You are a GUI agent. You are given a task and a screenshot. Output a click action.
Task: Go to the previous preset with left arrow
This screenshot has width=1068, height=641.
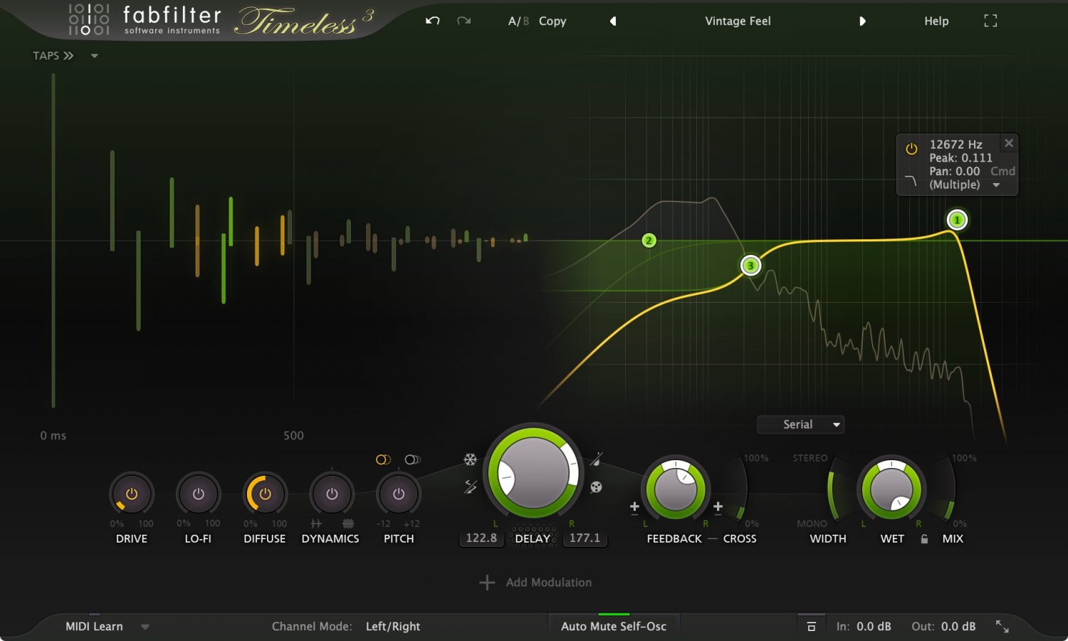click(x=613, y=21)
